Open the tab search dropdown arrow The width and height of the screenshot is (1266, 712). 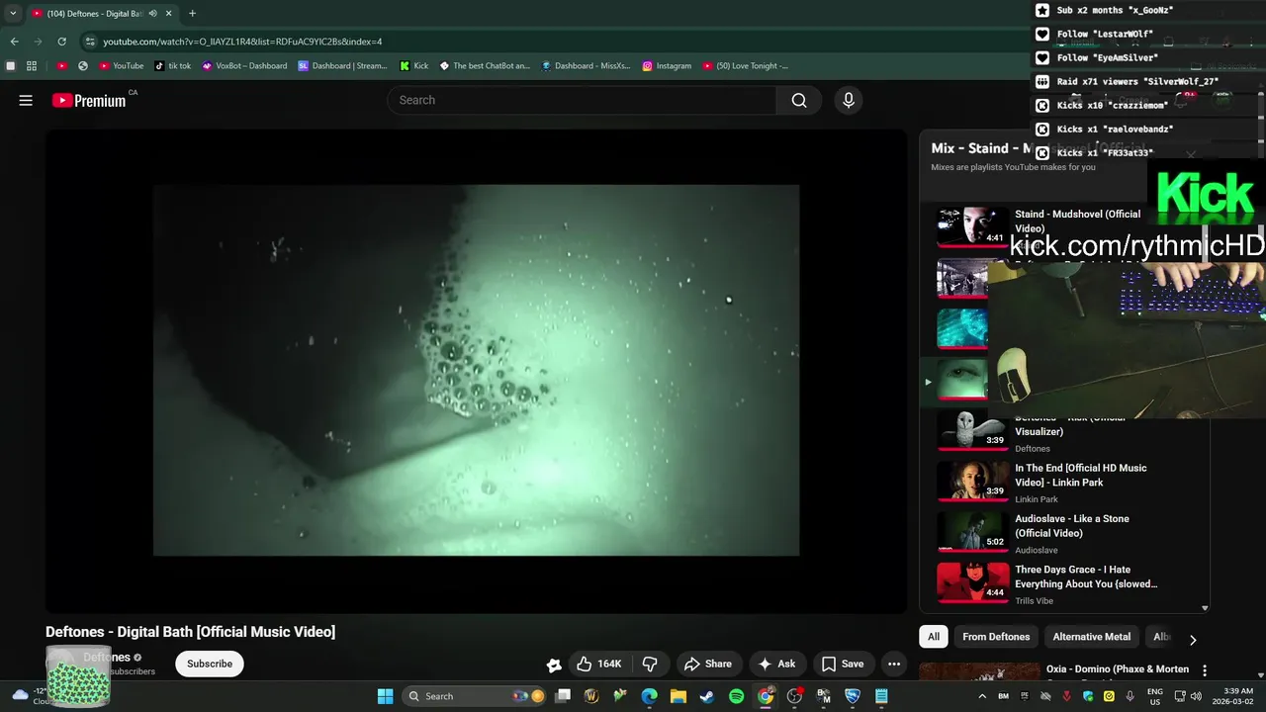coord(13,14)
